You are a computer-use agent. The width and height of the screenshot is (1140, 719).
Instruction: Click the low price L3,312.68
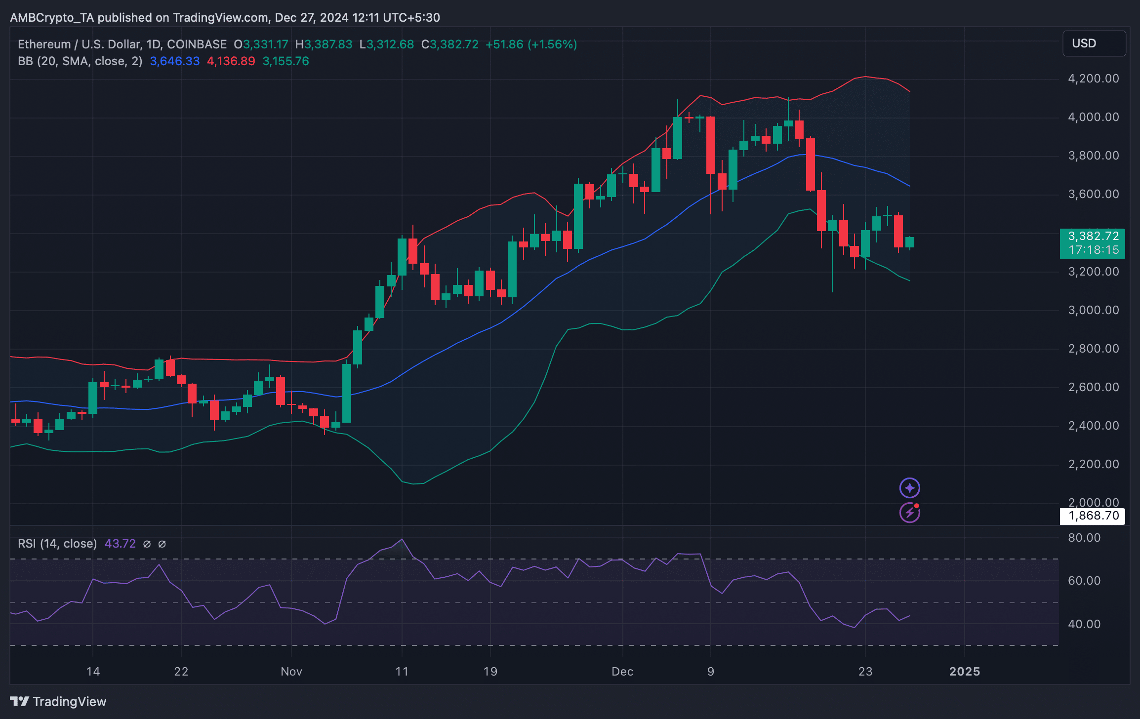coord(387,44)
